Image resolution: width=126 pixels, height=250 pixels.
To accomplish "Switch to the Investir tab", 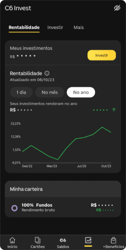I will pos(55,27).
